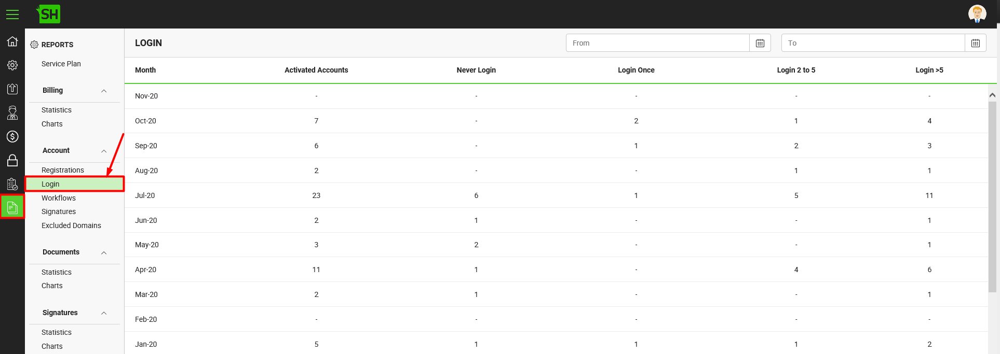Select the Login report item
Screen dimensions: 1000x354
click(x=75, y=184)
